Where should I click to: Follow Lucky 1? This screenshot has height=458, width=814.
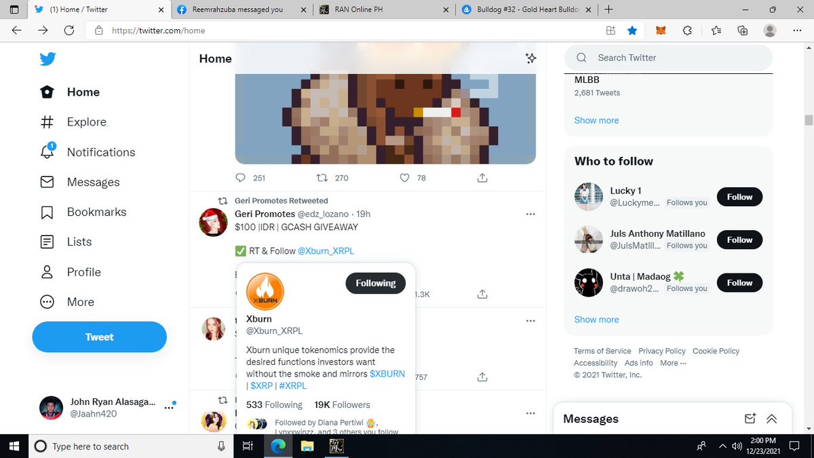point(739,197)
